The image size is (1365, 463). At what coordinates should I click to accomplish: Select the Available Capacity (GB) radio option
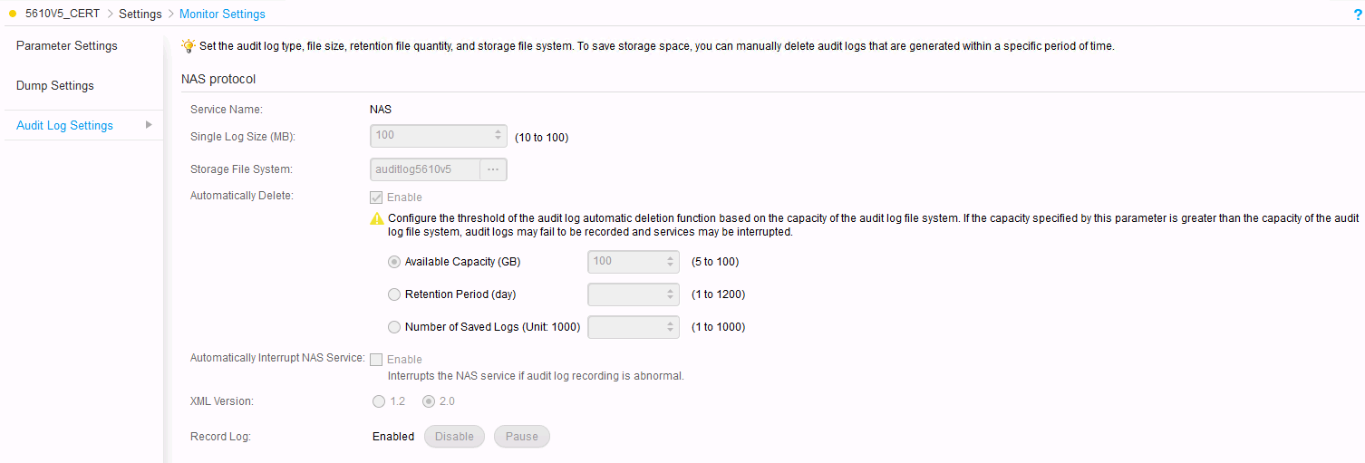coord(393,262)
